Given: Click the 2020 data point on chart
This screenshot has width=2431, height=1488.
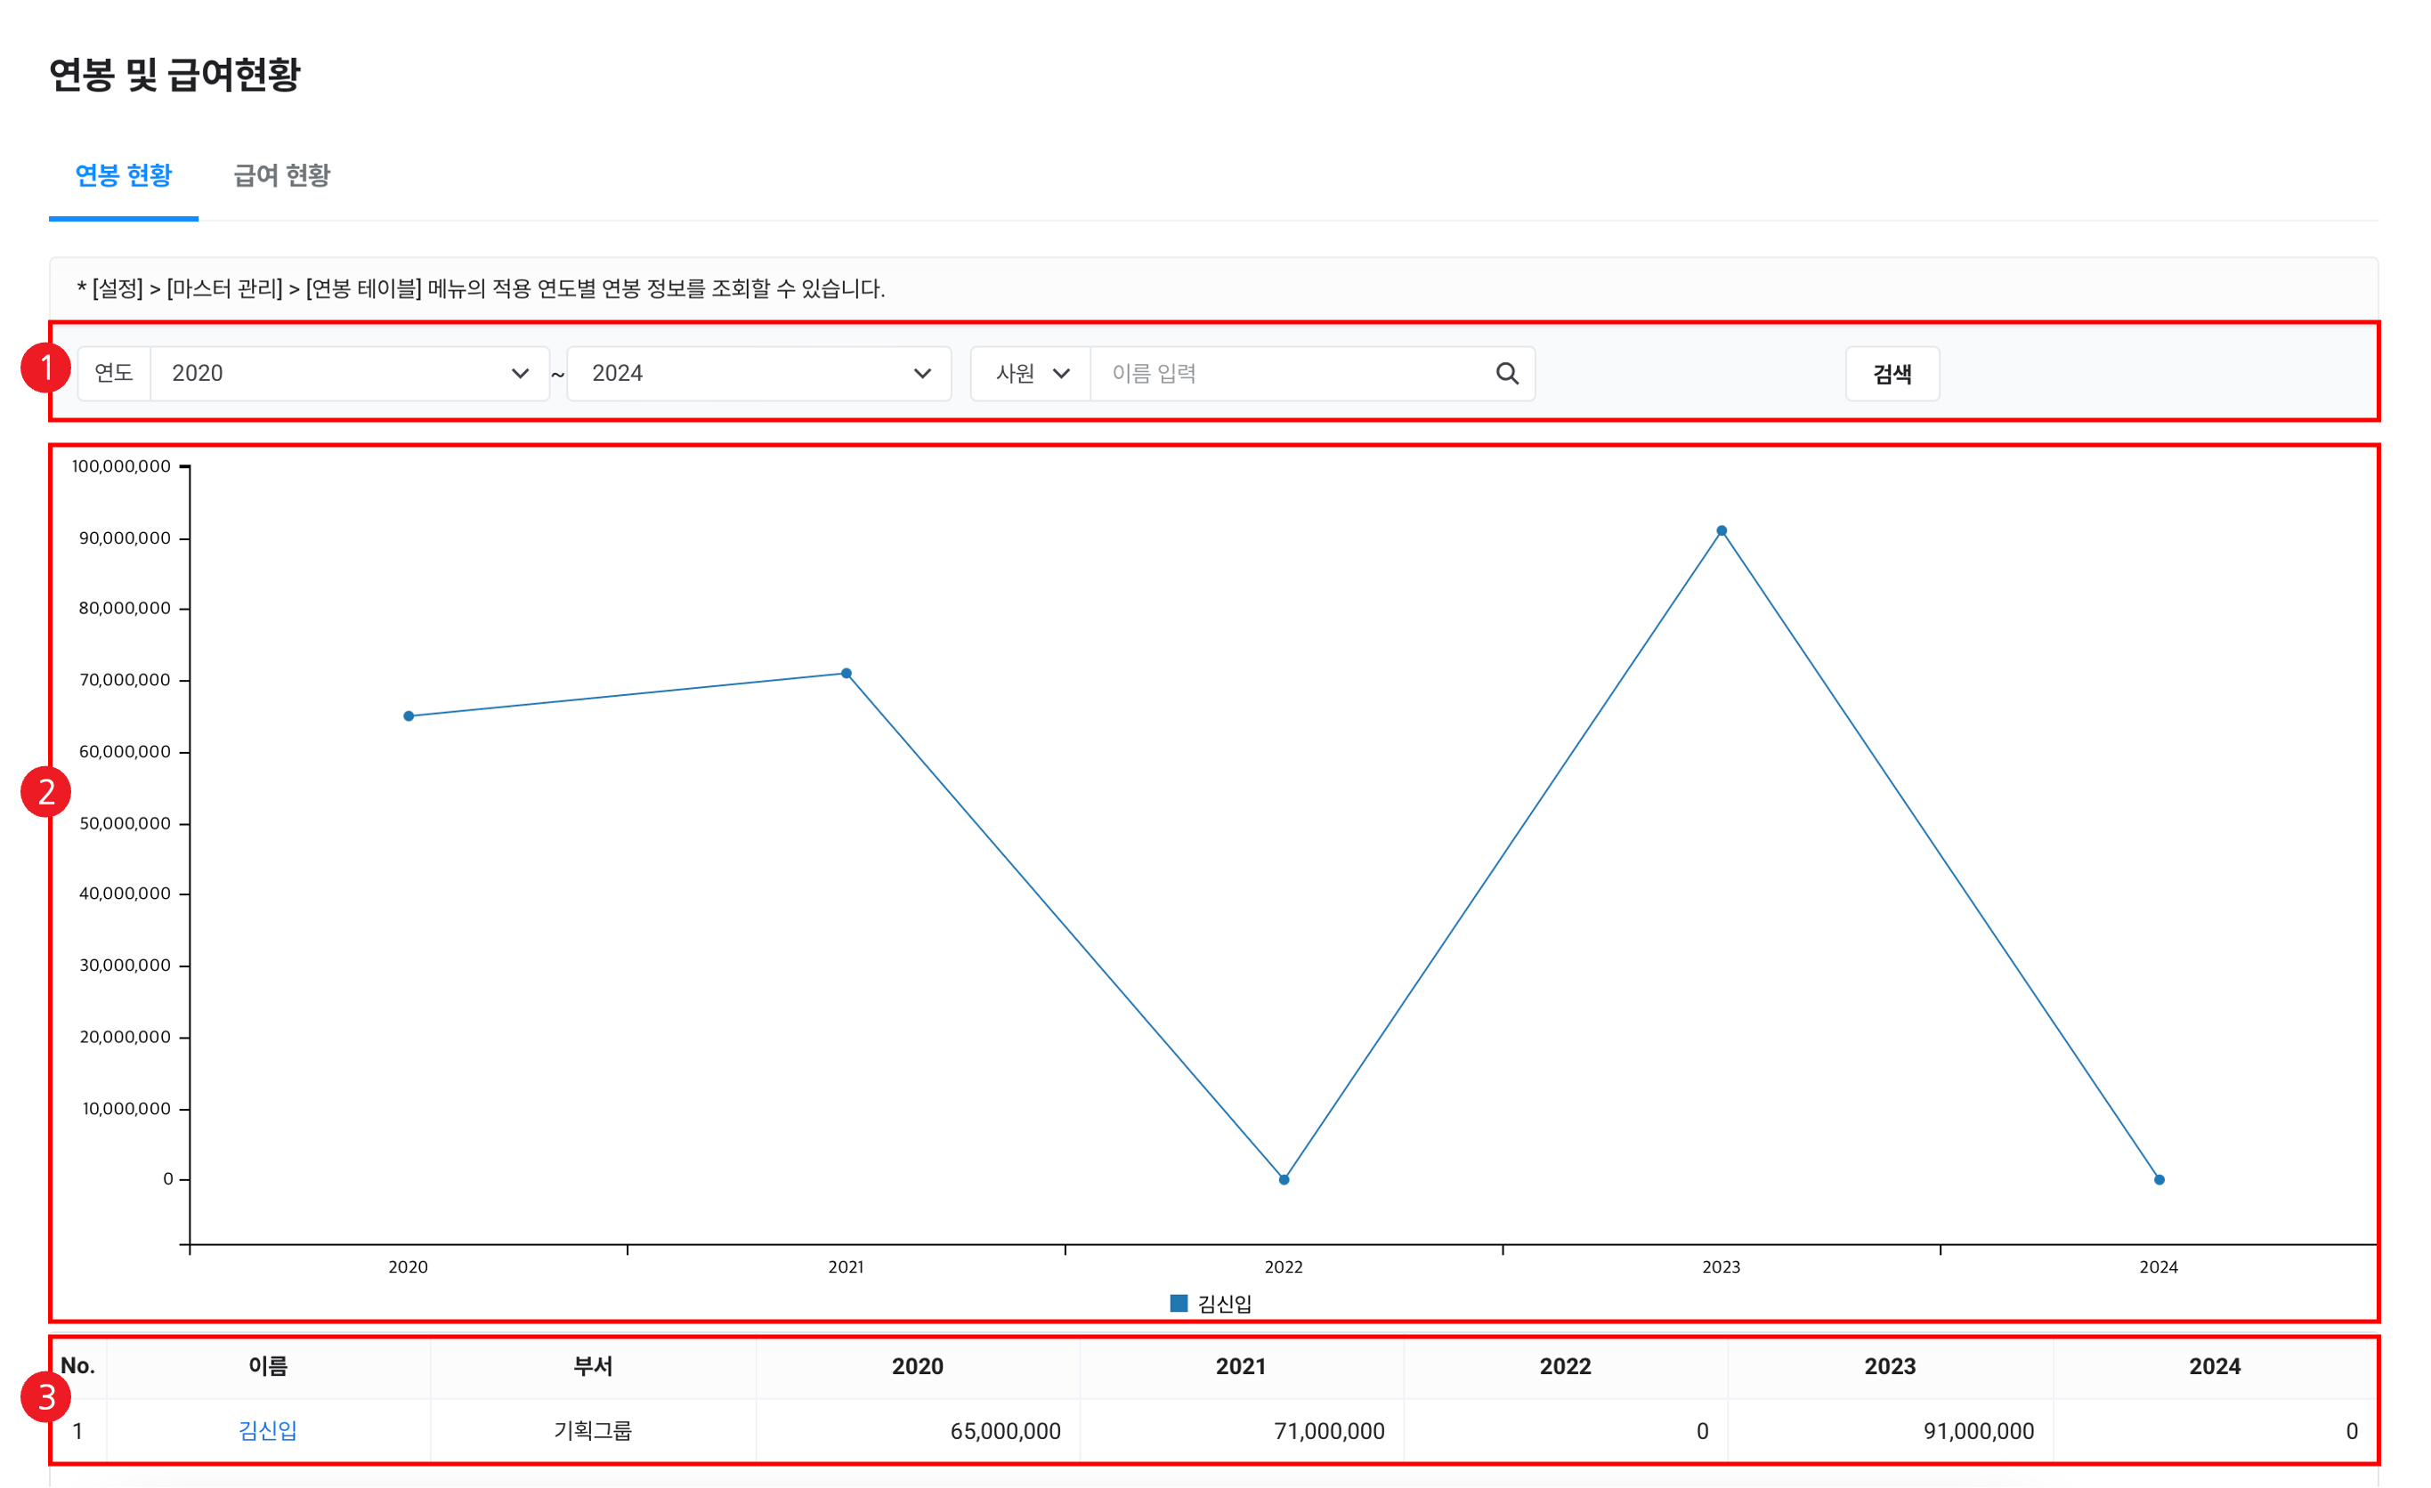Looking at the screenshot, I should (x=409, y=716).
